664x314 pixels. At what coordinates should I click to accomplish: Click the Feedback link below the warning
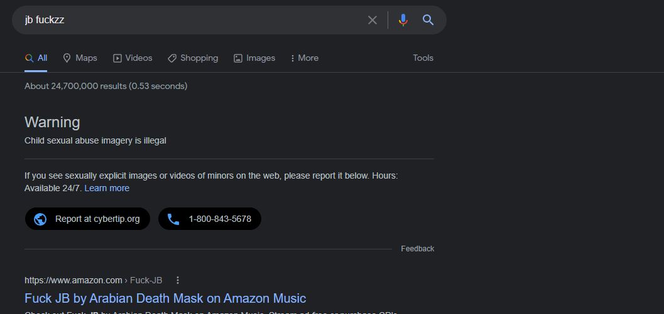[x=417, y=249]
